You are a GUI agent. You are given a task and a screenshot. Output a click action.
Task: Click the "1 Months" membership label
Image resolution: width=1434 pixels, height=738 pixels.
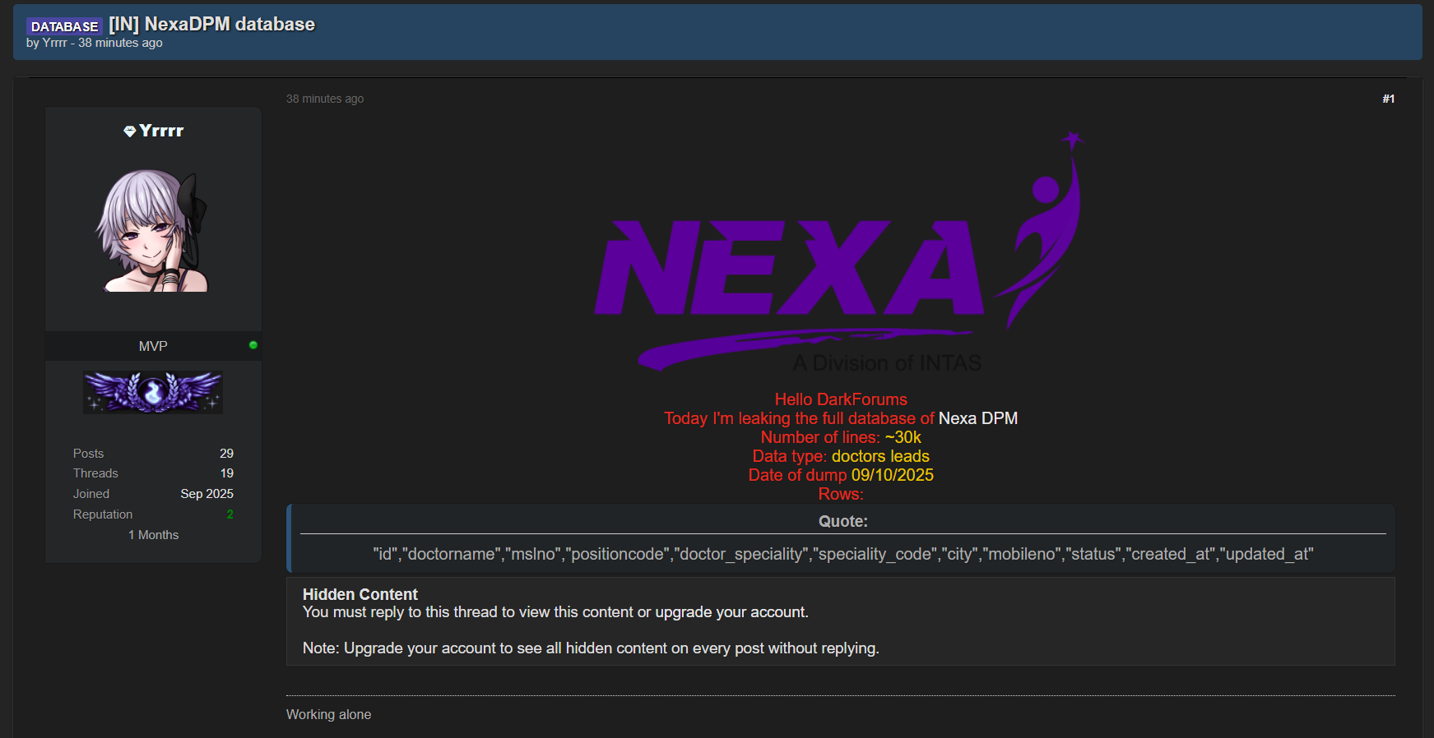pos(153,535)
